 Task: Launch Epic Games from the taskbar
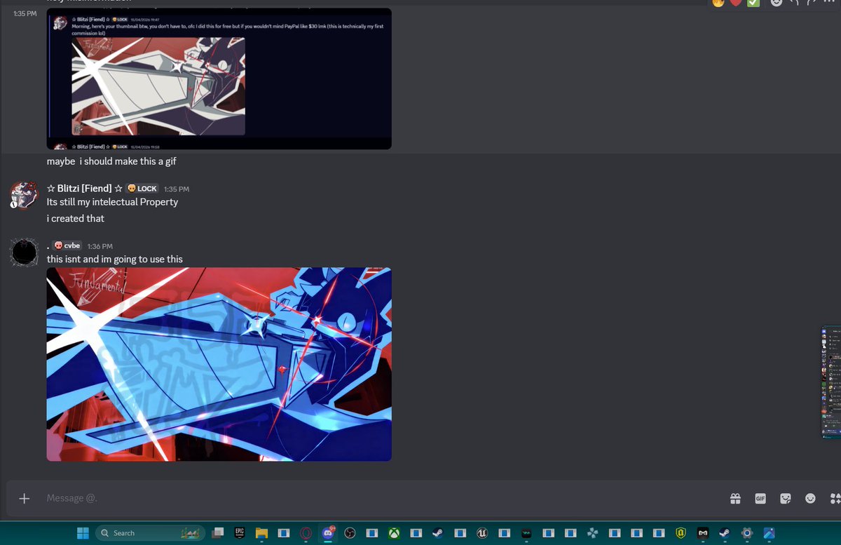point(239,533)
